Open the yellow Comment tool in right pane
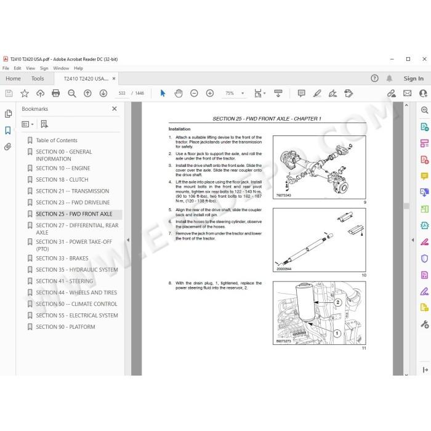 point(424,175)
